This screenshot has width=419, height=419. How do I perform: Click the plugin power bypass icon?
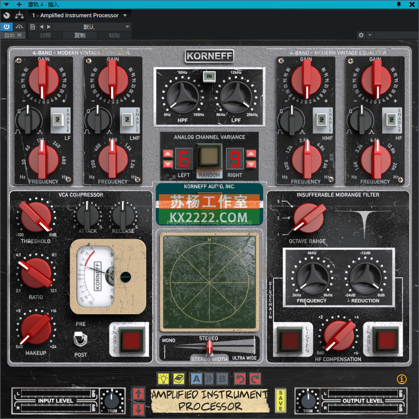click(x=6, y=27)
